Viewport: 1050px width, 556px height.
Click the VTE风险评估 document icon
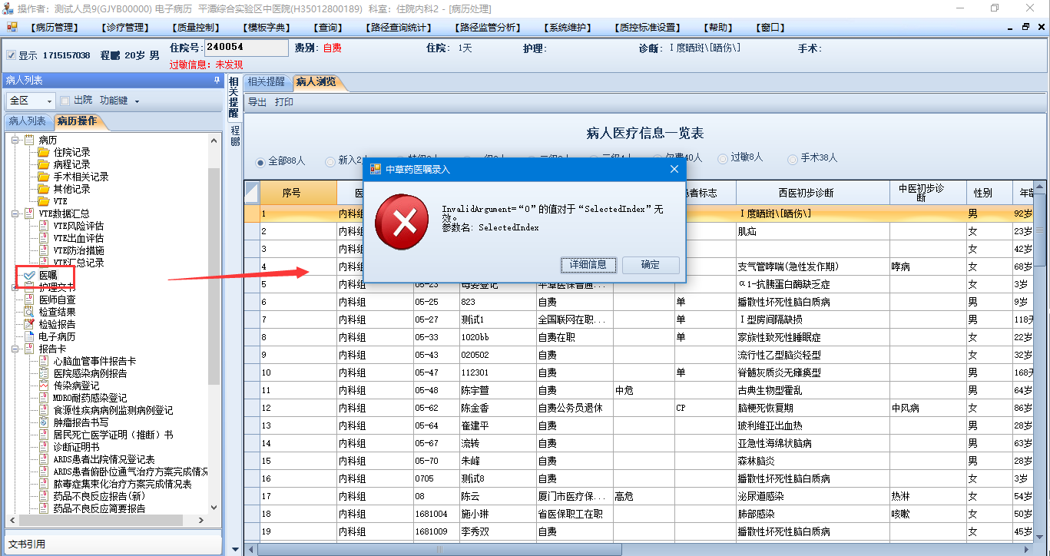click(44, 226)
